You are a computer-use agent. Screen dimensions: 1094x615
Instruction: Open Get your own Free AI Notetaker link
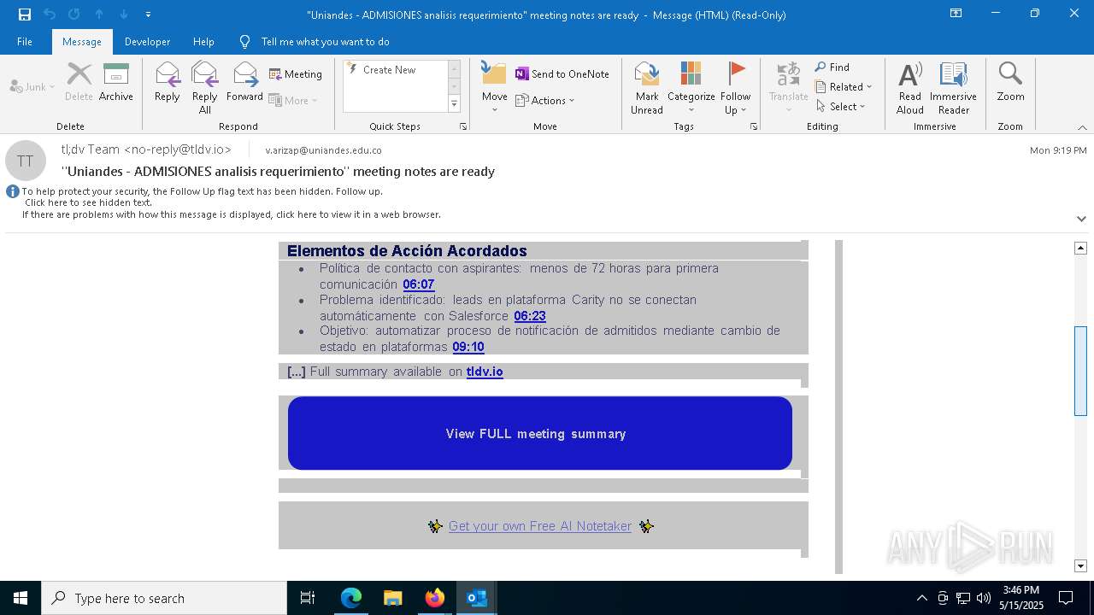[x=540, y=526]
